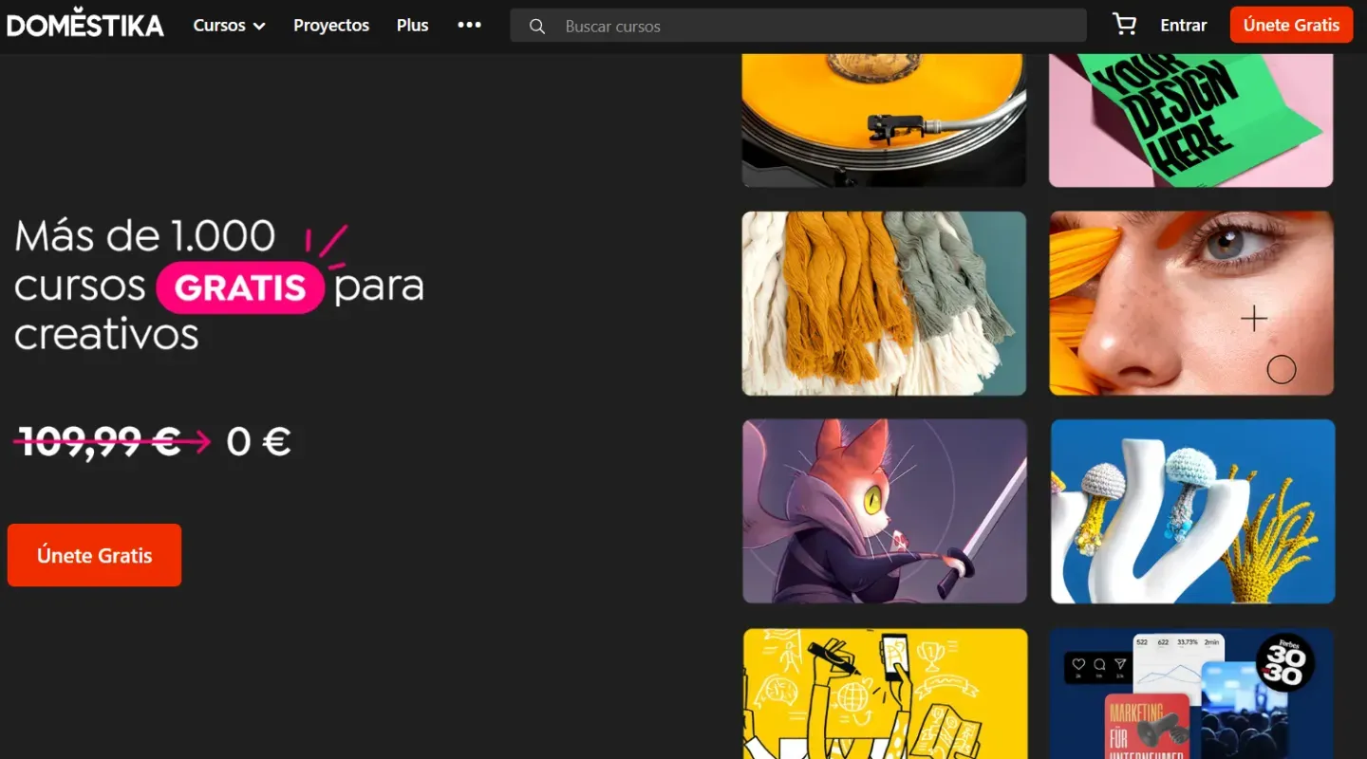Select the macramé yarn course thumbnail

click(884, 304)
